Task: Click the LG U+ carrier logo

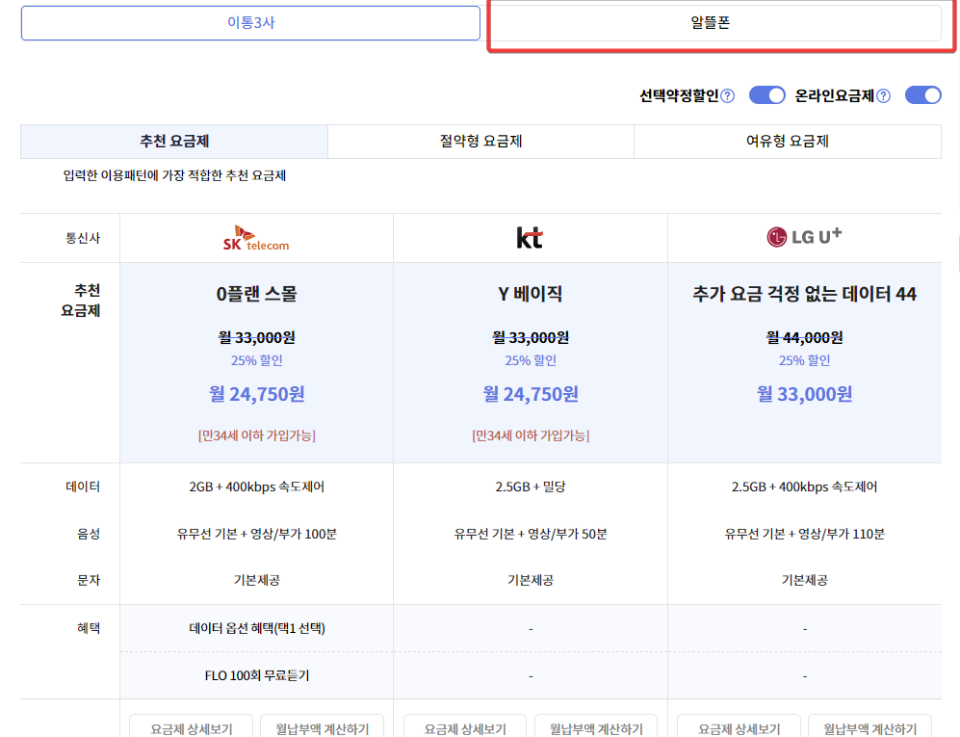Action: point(804,236)
